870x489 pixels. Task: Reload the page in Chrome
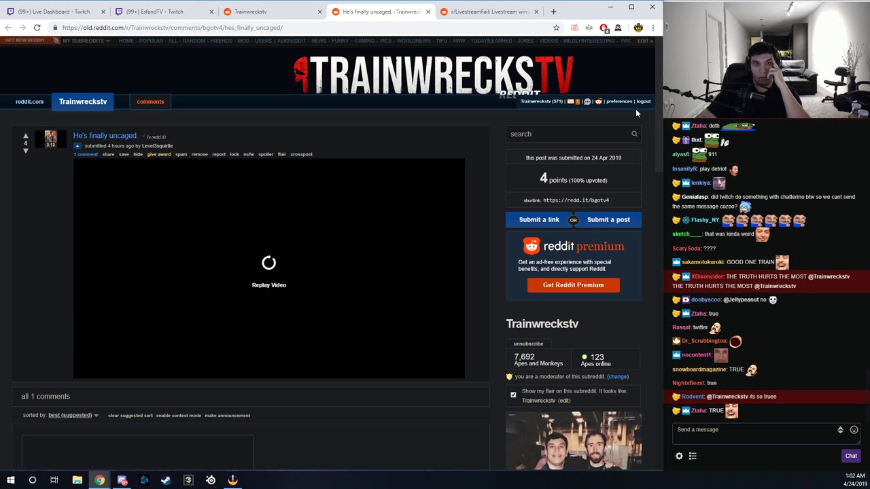pos(37,28)
